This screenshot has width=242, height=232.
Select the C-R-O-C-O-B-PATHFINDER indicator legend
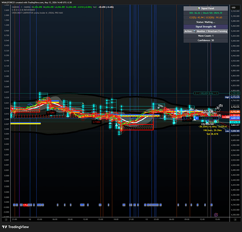pyautogui.click(x=23, y=10)
